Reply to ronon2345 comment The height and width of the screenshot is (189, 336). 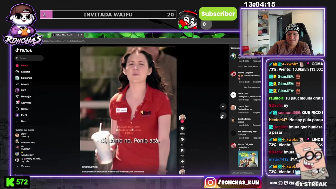[x=257, y=100]
